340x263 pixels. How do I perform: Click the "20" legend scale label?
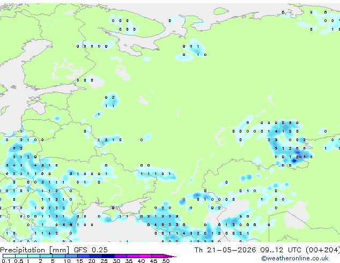92,261
